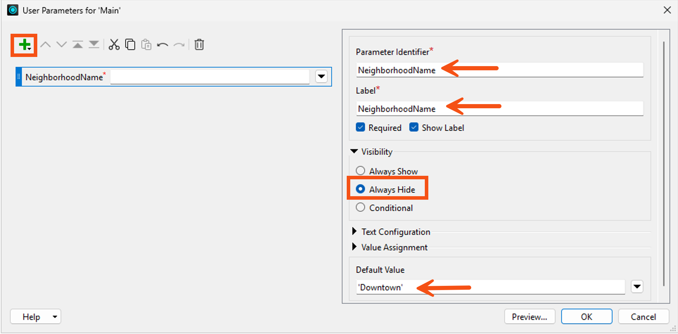Viewport: 678px width, 334px height.
Task: Choose the Conditional visibility option
Action: coord(360,207)
